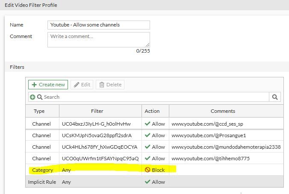Click comment www.youtube.com/@mundodahemoterapia2338
This screenshot has height=194, width=289.
(x=226, y=147)
